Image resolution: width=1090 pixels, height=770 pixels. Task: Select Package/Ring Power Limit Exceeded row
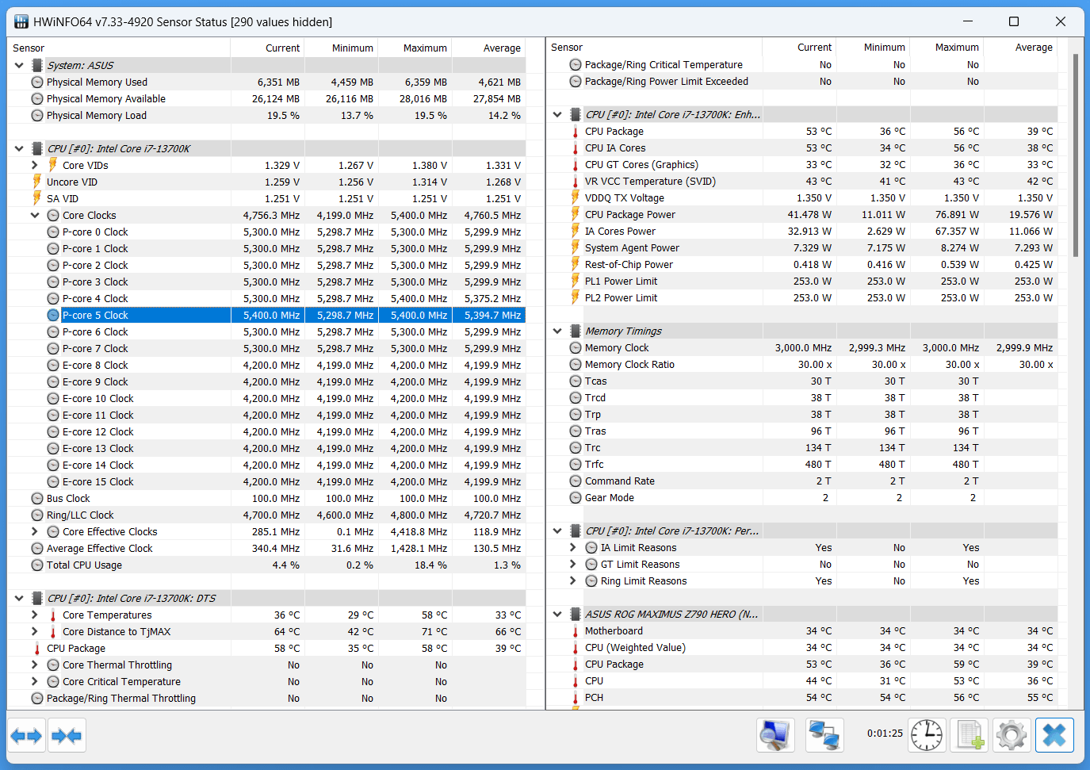pos(802,81)
